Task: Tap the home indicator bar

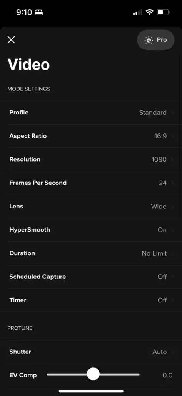Action: coord(91,391)
